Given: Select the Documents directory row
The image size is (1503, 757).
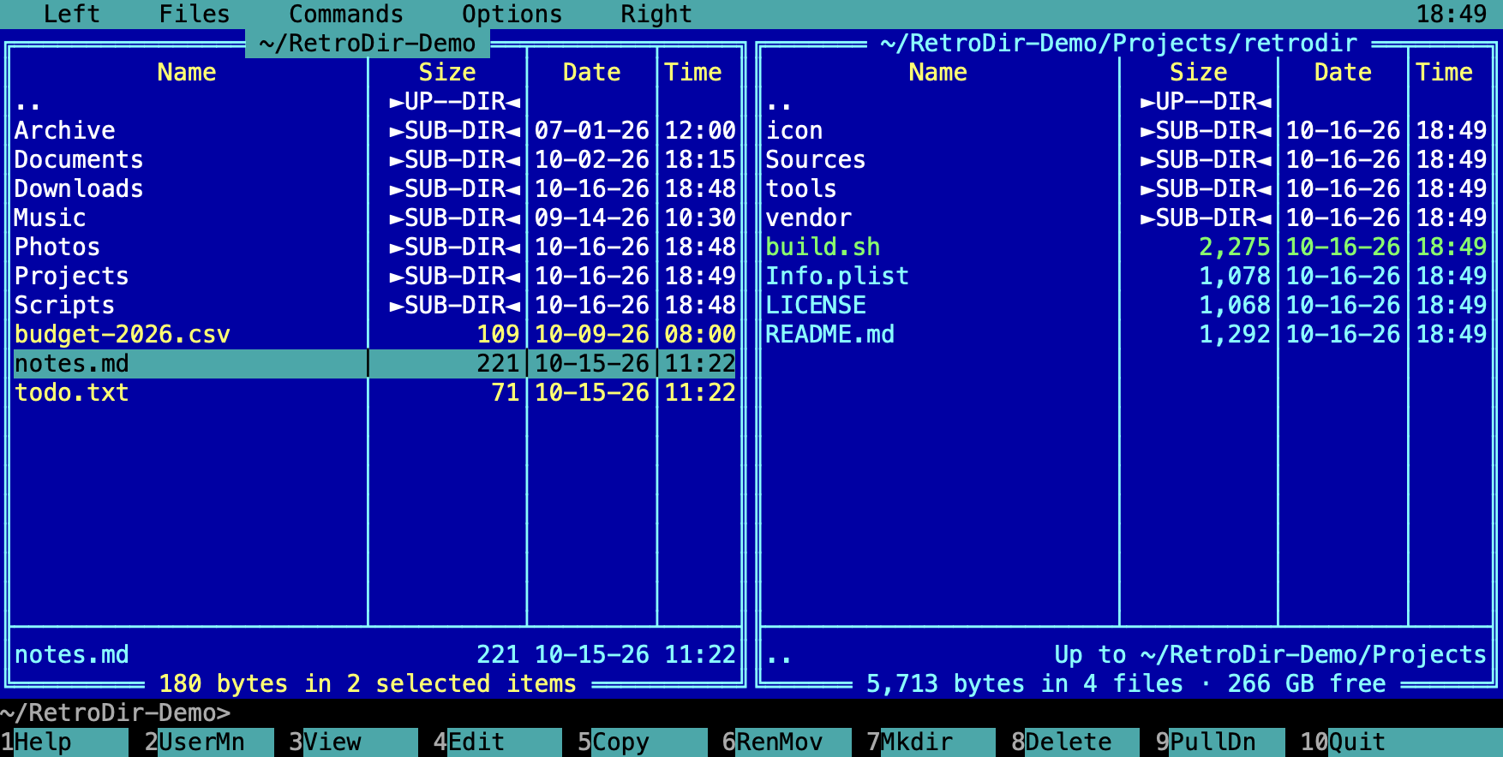Looking at the screenshot, I should pyautogui.click(x=375, y=160).
